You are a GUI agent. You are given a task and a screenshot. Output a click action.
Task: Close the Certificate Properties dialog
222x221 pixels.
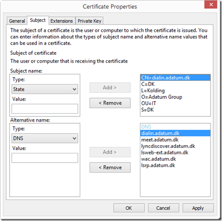pyautogui.click(x=211, y=5)
